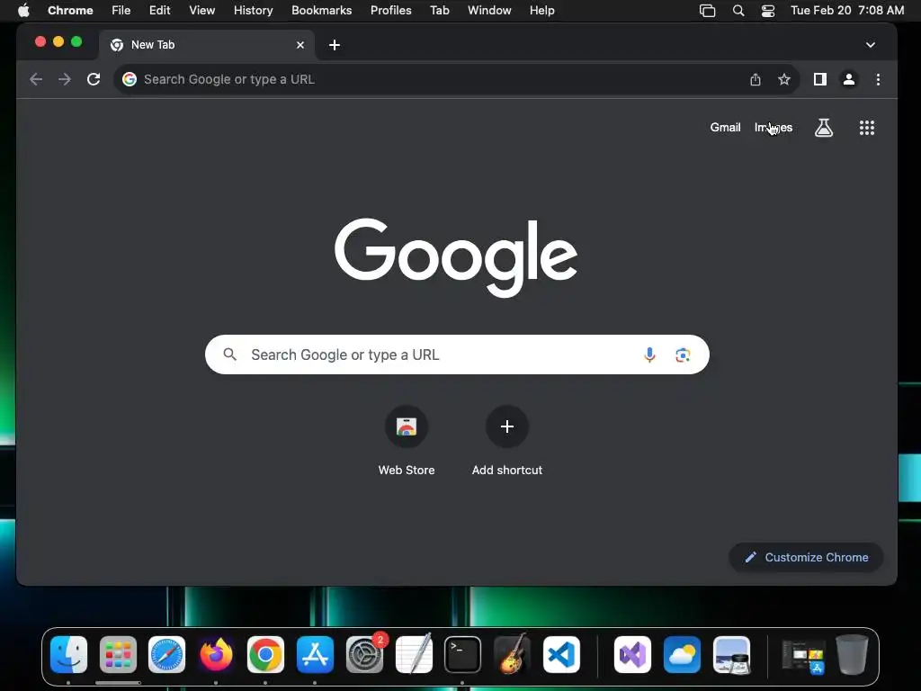Open the Help menu
This screenshot has width=921, height=691.
tap(541, 11)
